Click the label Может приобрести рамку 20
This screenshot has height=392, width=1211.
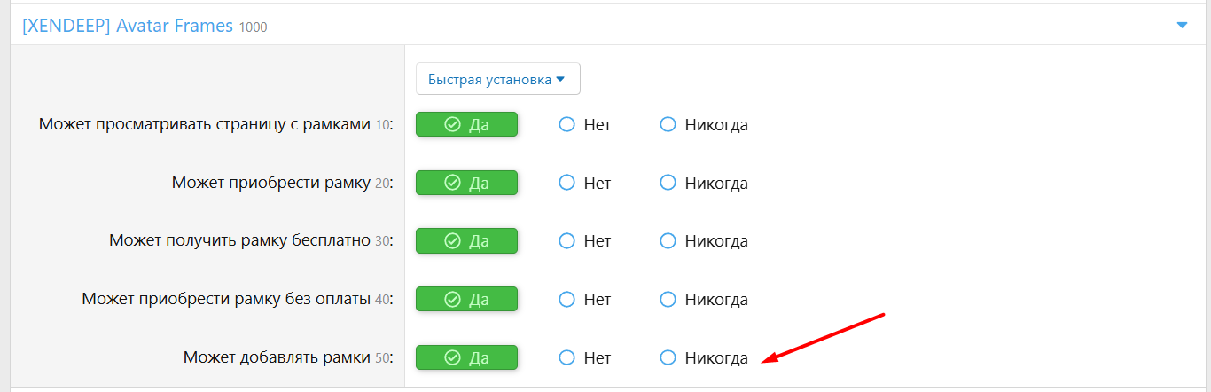(x=282, y=183)
